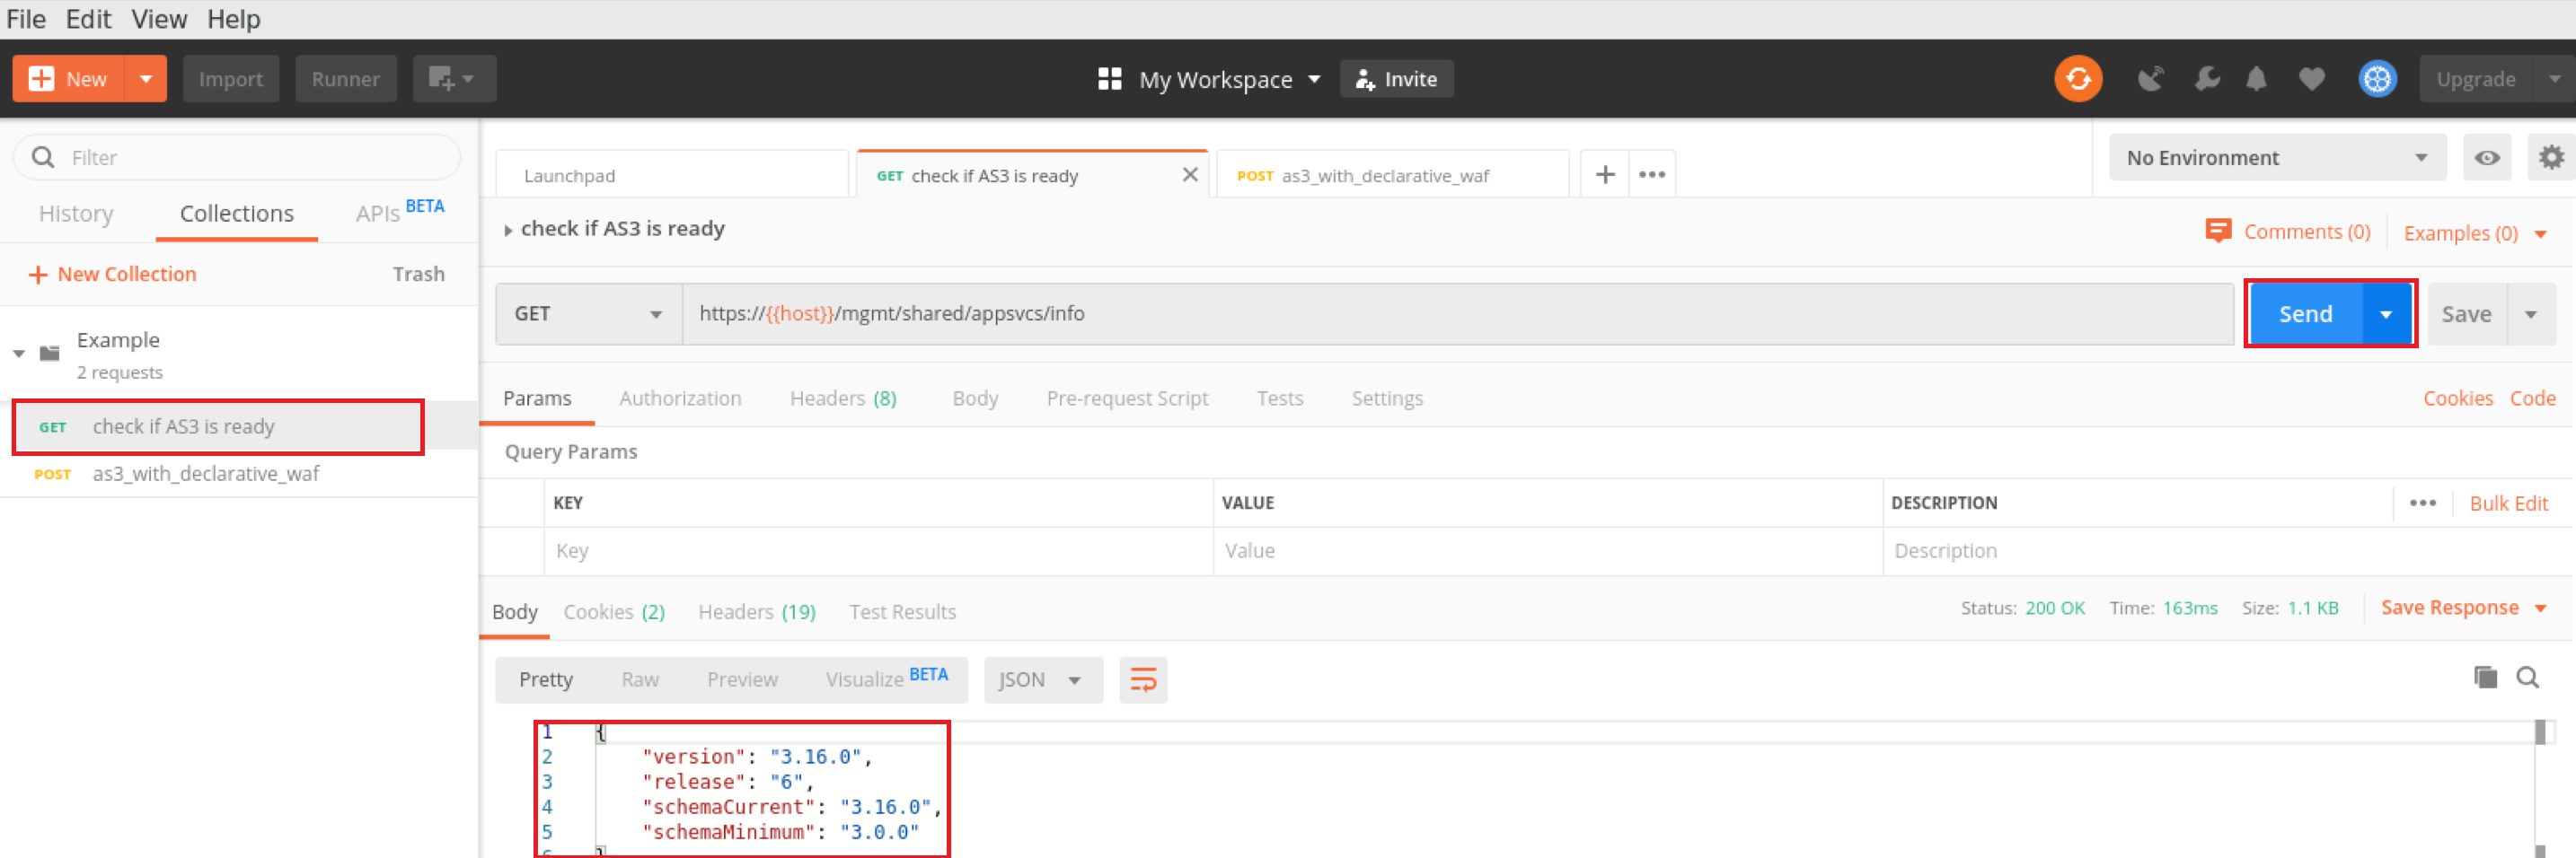This screenshot has height=858, width=2576.
Task: Open the Save Response dropdown
Action: 2462,608
